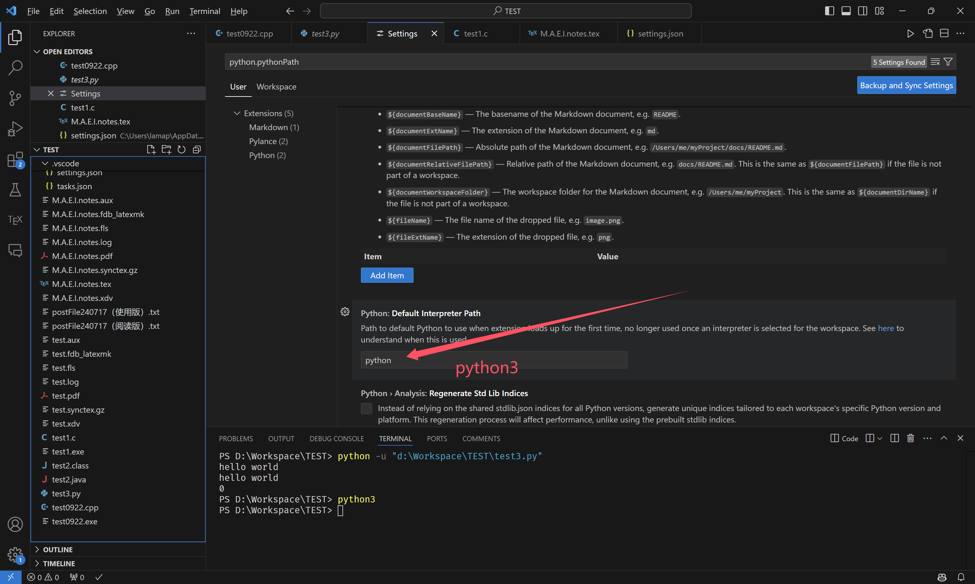The width and height of the screenshot is (975, 584).
Task: Click Backup and Sync Settings button
Action: pyautogui.click(x=906, y=85)
